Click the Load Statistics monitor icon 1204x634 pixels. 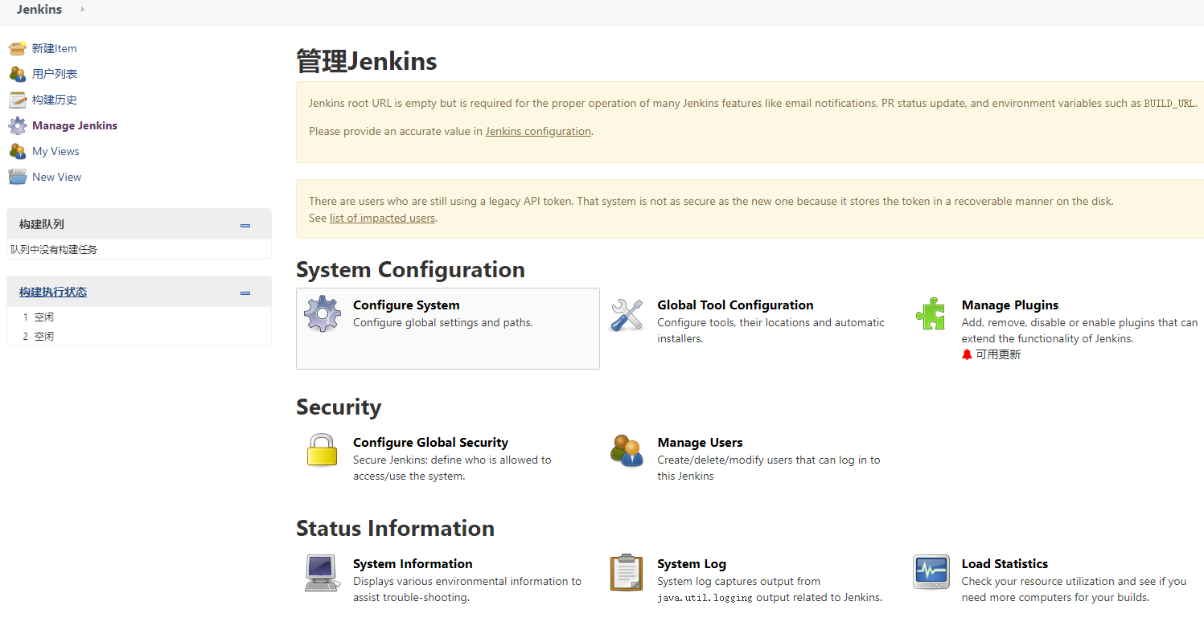click(x=931, y=572)
